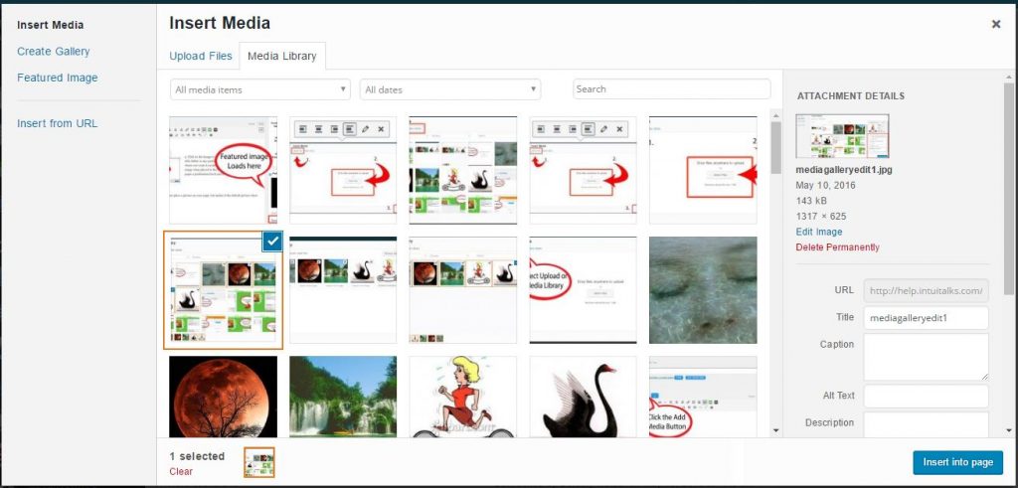1018x488 pixels.
Task: Choose Create Gallery in the sidebar
Action: point(54,52)
